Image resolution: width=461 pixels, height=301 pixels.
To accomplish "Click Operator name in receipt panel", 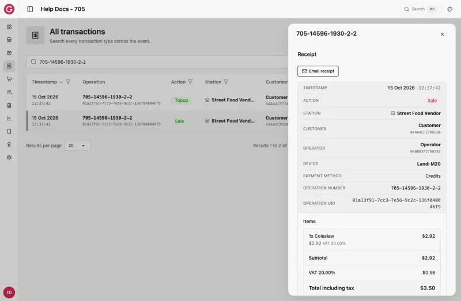I will (430, 145).
